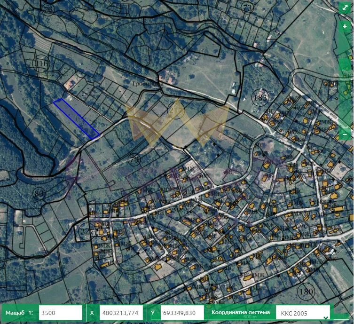The image size is (354, 324).
Task: Zoom in using the plus button
Action: 345,27
